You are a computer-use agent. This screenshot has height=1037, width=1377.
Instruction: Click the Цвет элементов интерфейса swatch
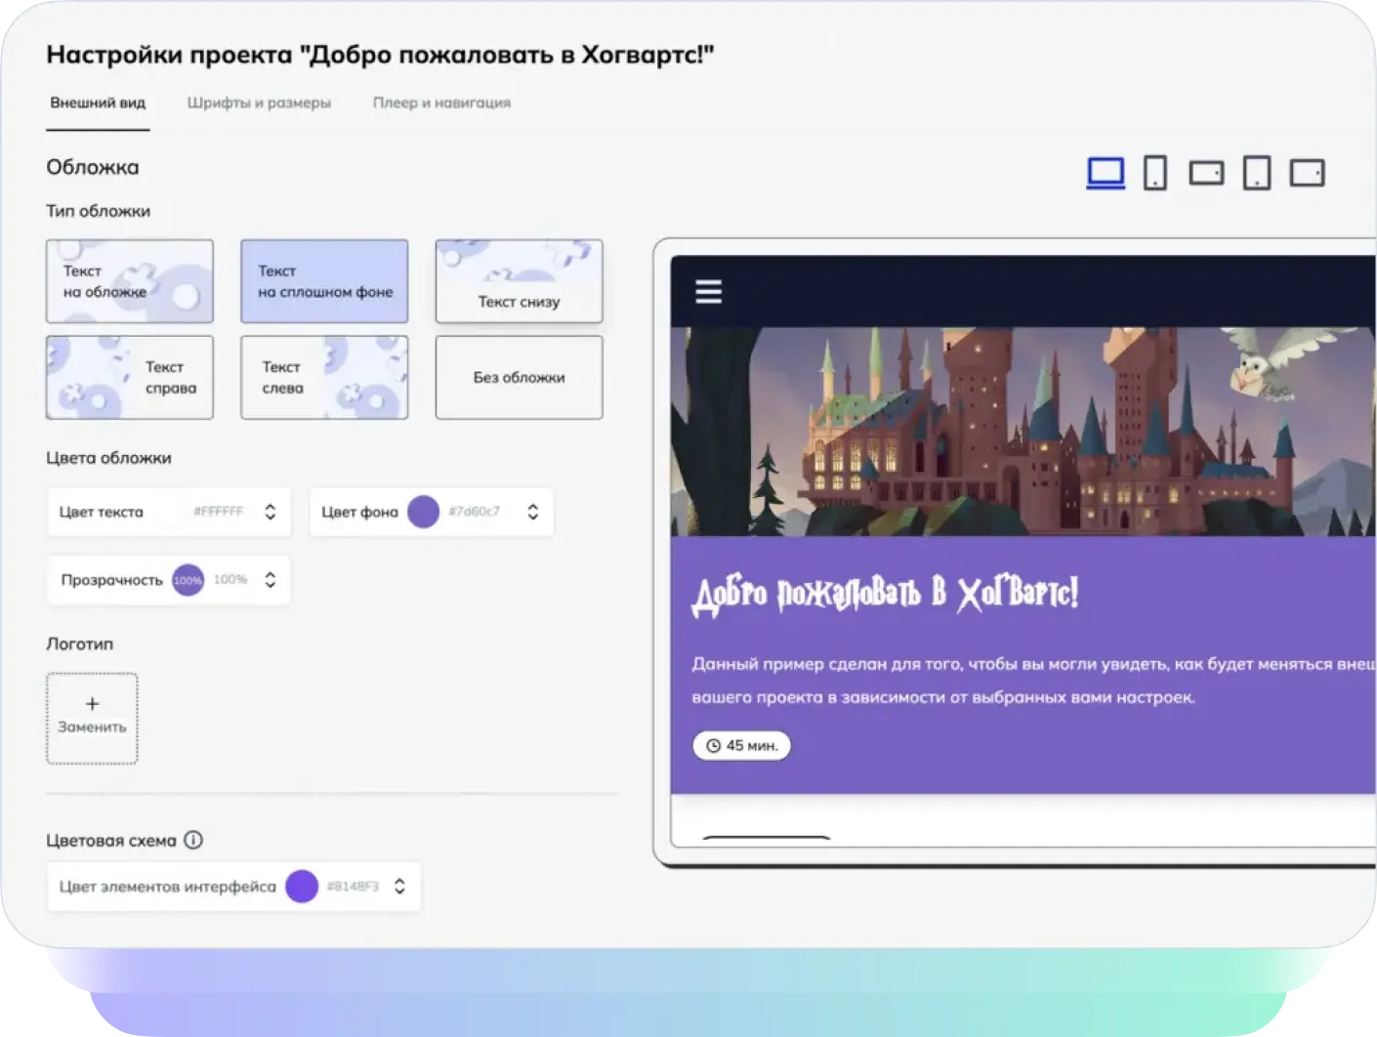tap(302, 887)
